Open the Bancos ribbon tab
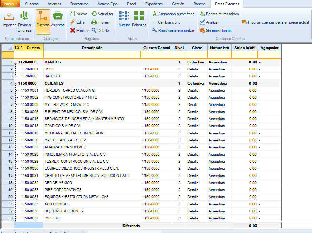The height and width of the screenshot is (233, 312). pos(199,4)
